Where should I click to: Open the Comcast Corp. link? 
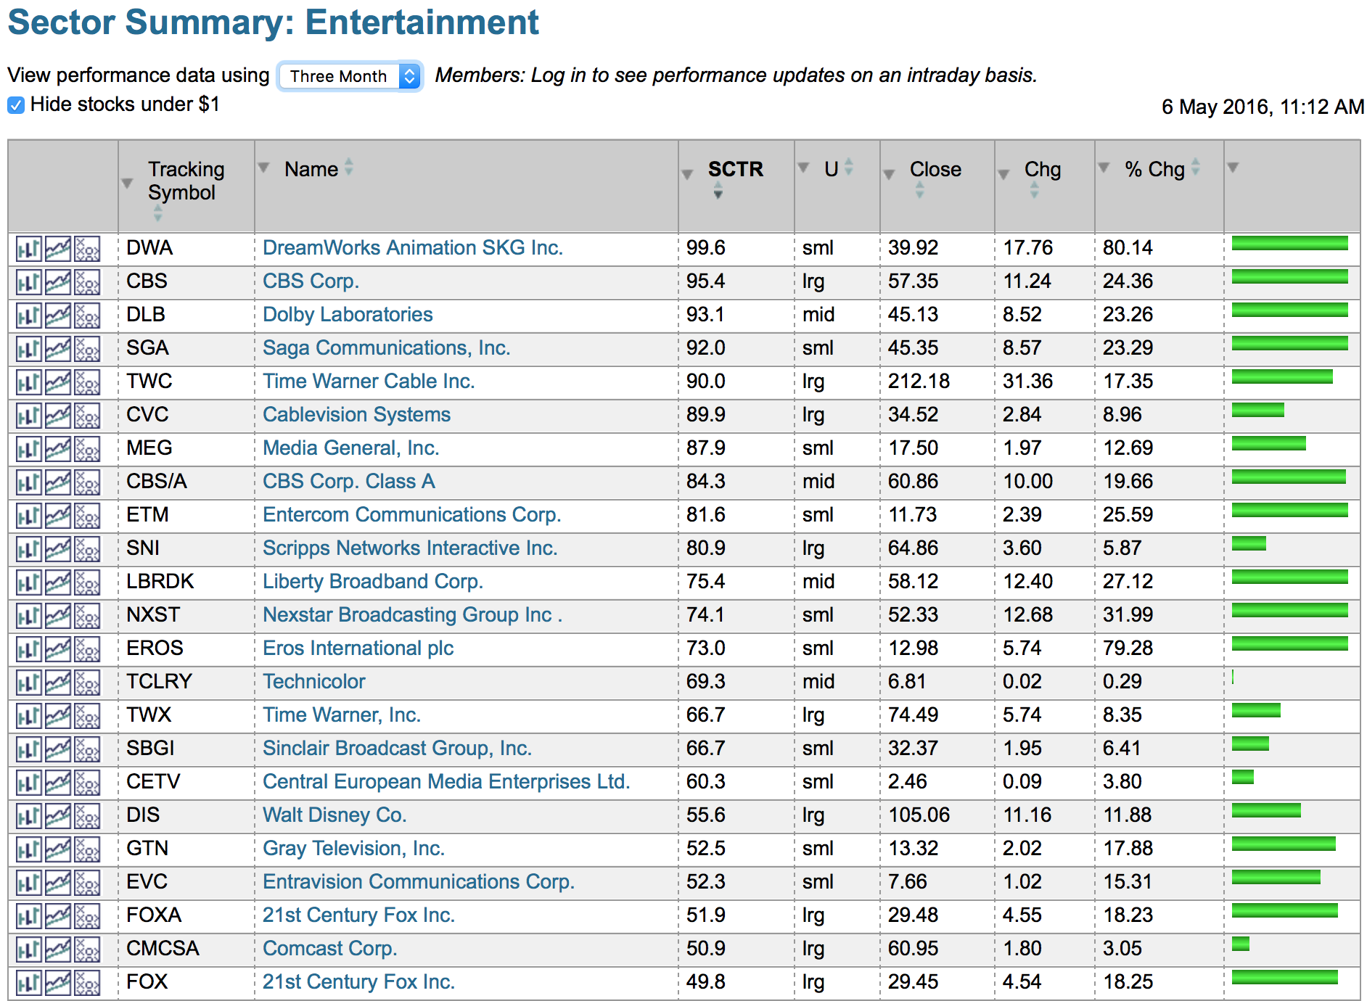point(329,949)
